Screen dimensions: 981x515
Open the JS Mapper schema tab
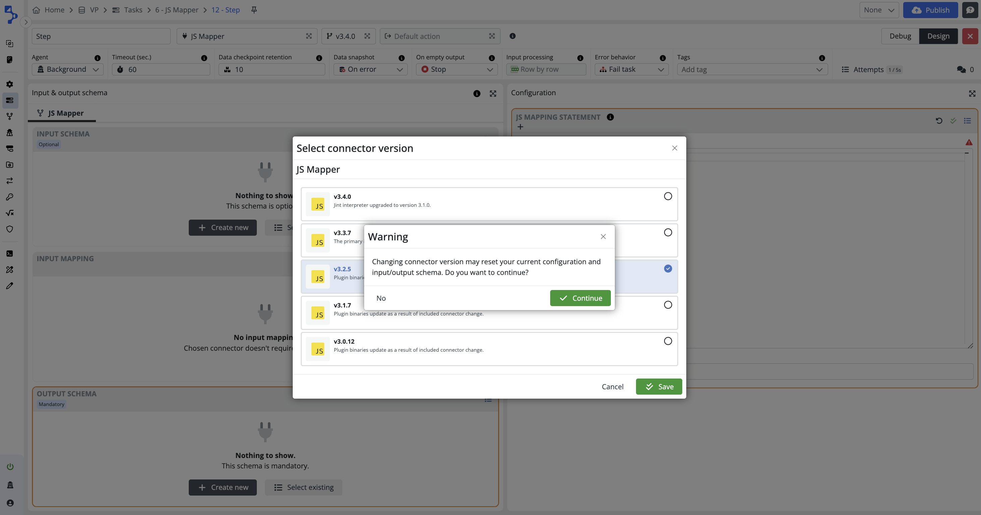(61, 113)
